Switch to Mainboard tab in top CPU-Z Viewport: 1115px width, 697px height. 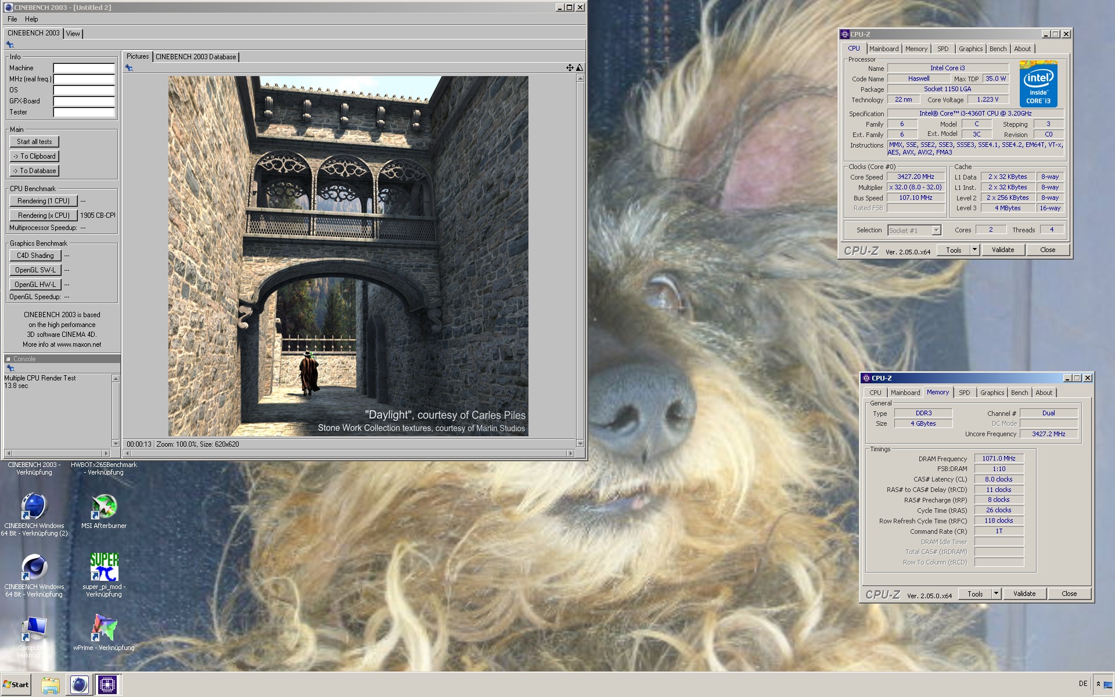884,49
